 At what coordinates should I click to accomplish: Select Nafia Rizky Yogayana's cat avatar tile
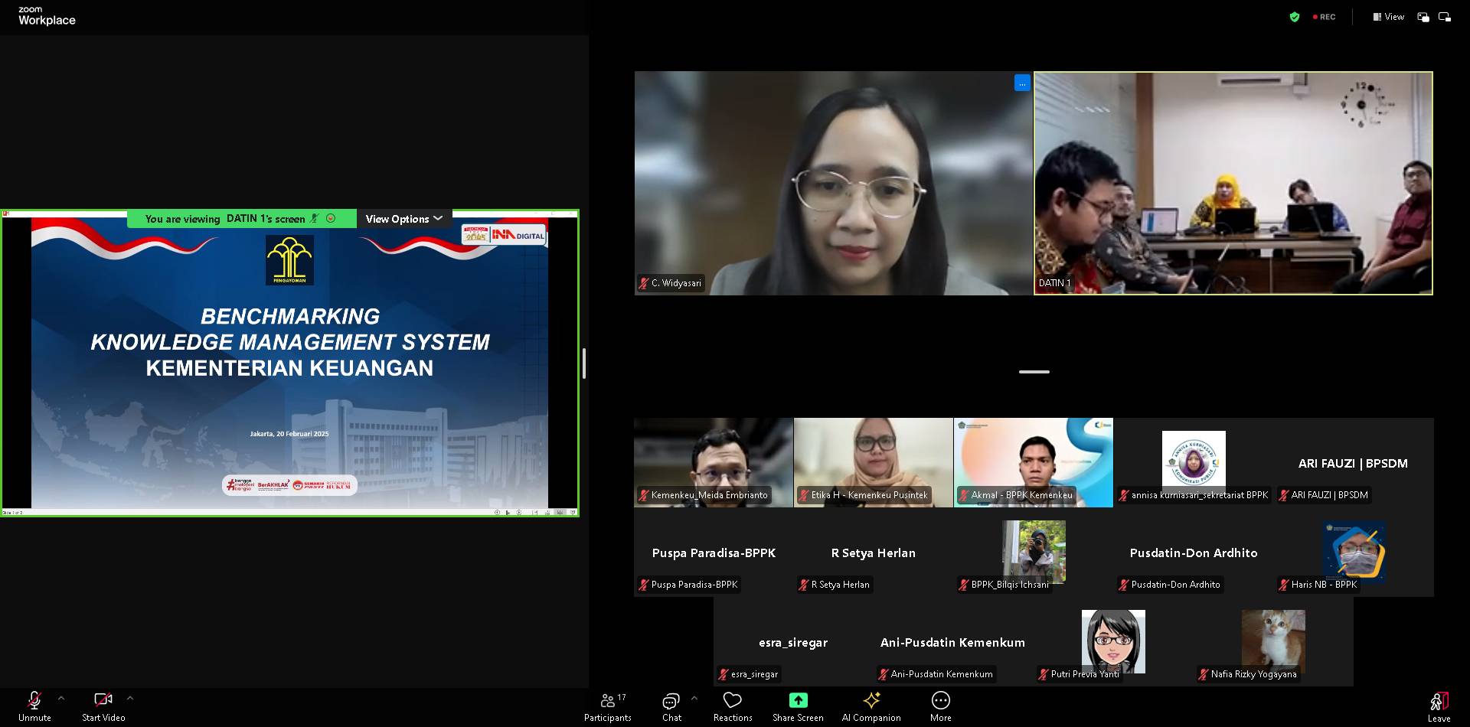point(1273,641)
